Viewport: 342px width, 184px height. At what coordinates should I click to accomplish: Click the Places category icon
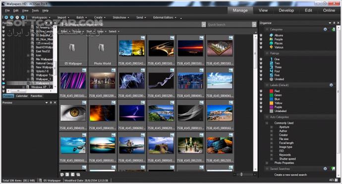tap(271, 43)
